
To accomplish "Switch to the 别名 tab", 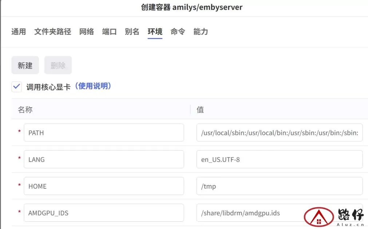I will pos(132,32).
